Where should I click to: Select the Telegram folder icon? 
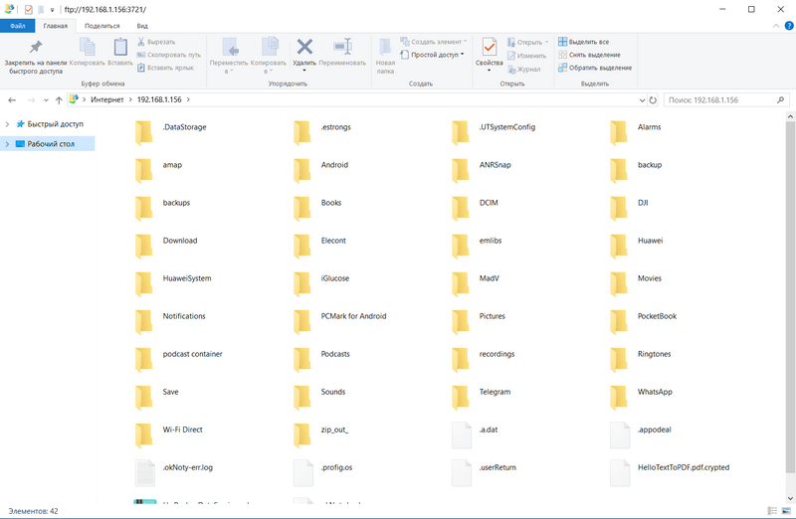pyautogui.click(x=461, y=392)
